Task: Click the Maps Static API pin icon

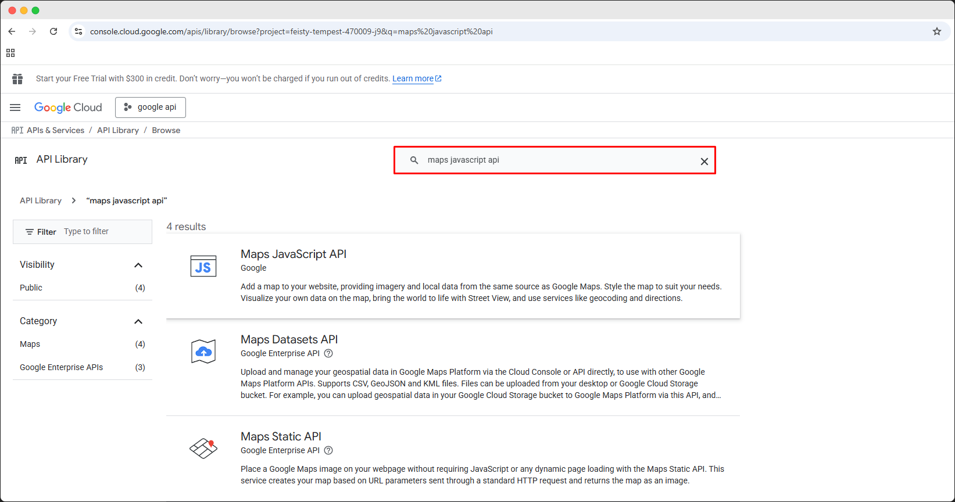Action: coord(203,448)
